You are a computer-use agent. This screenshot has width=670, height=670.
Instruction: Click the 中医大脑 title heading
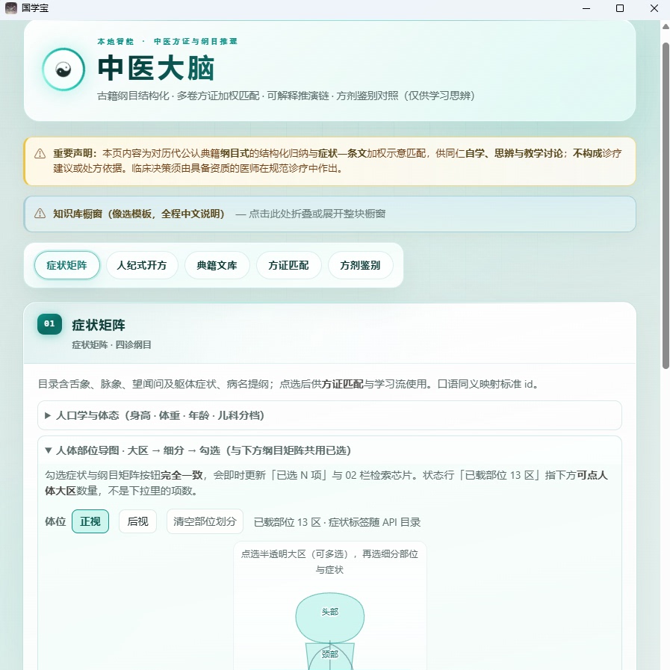[x=156, y=69]
